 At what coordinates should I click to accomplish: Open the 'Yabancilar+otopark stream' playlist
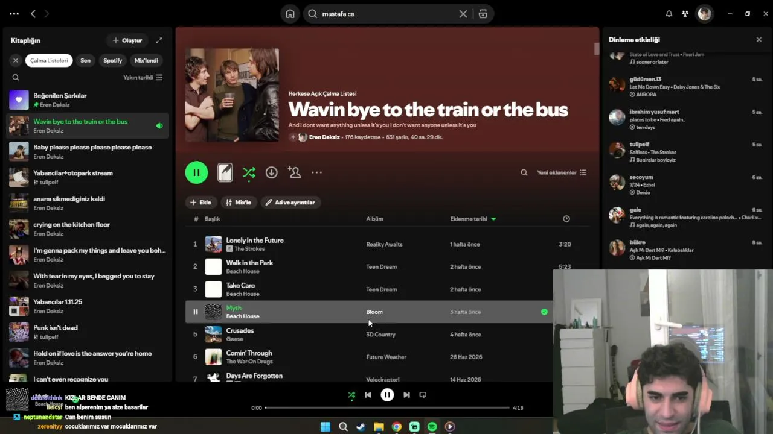[x=88, y=177]
